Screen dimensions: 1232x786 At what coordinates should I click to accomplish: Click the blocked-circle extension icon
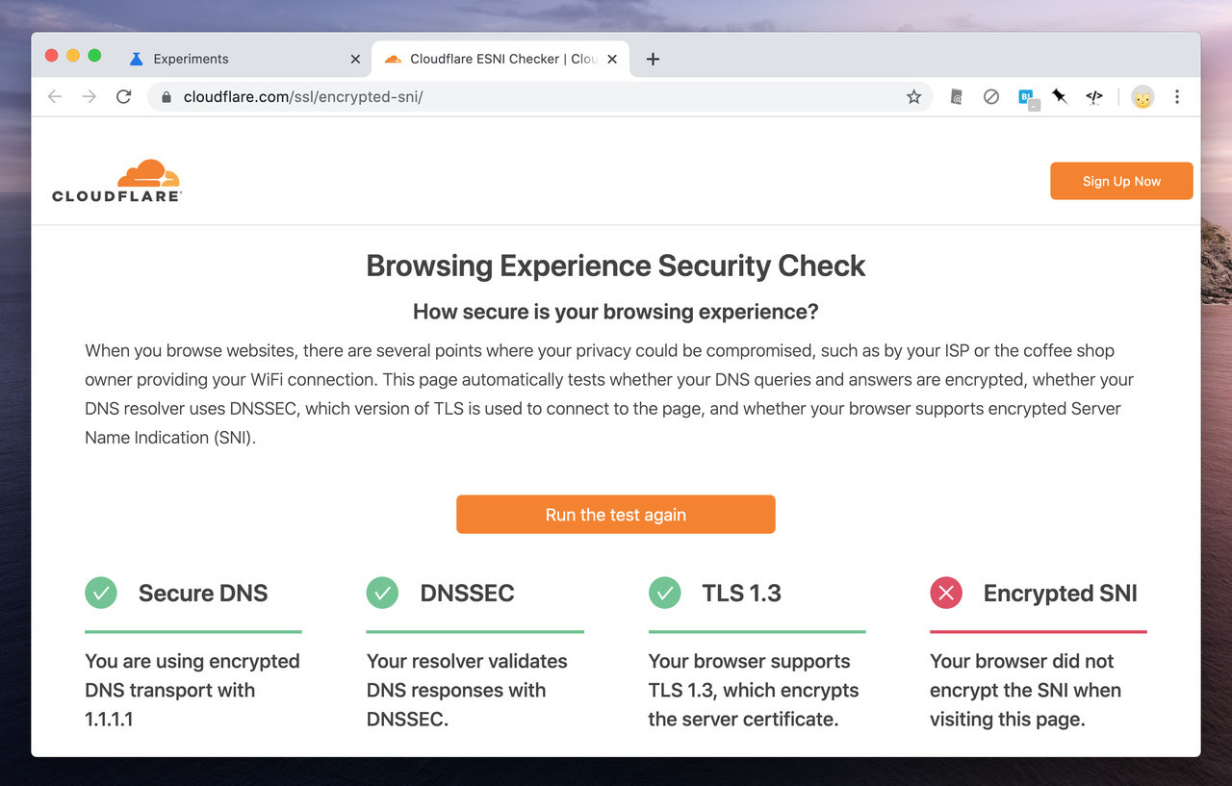[x=990, y=96]
